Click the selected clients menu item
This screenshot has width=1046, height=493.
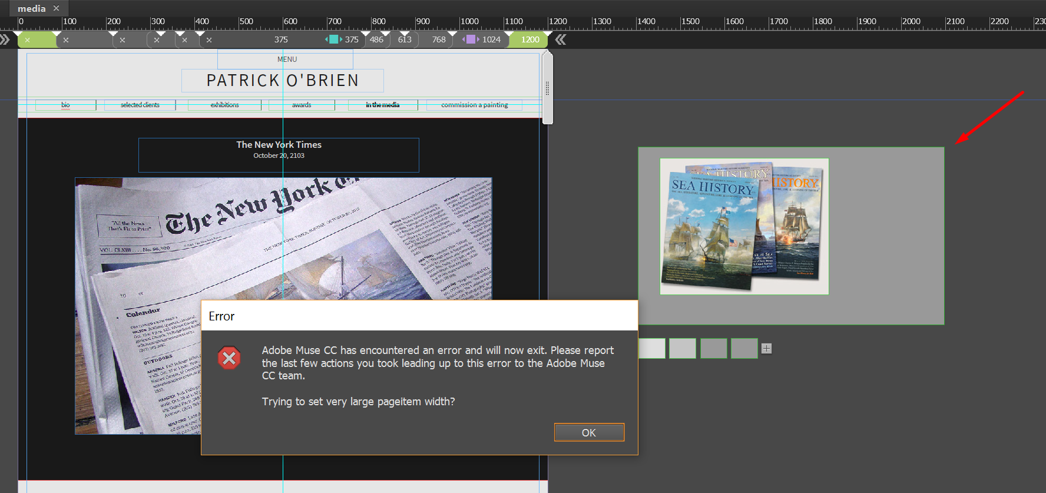click(x=140, y=105)
